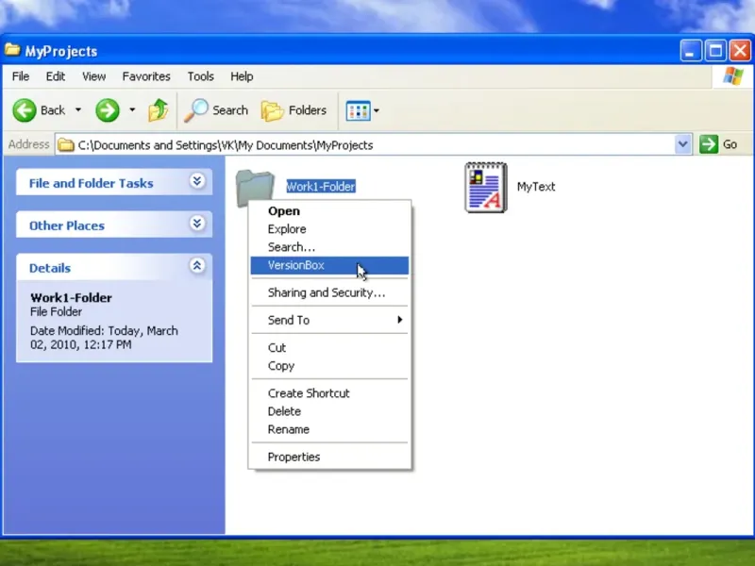
Task: Open the Tools menu
Action: click(x=201, y=76)
